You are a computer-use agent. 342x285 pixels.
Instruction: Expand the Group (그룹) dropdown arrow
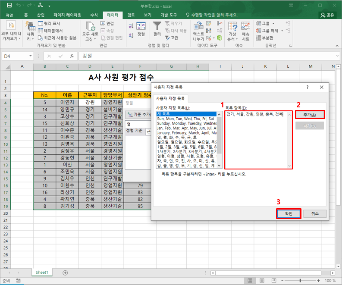pyautogui.click(x=273, y=24)
